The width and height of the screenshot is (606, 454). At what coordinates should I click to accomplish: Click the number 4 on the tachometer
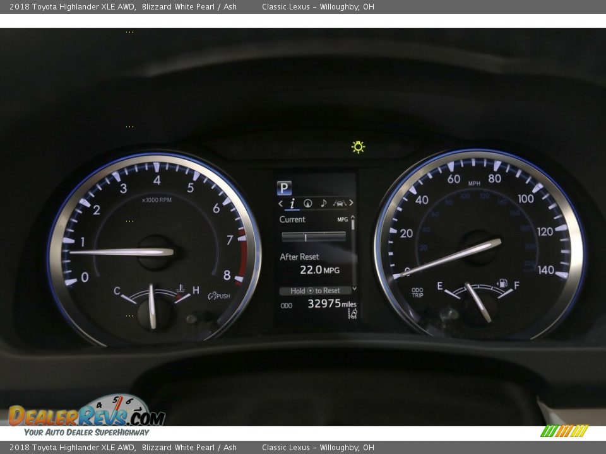coord(157,180)
